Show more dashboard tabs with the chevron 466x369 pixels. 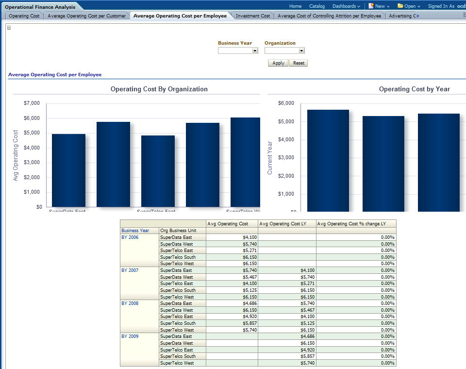pyautogui.click(x=417, y=16)
